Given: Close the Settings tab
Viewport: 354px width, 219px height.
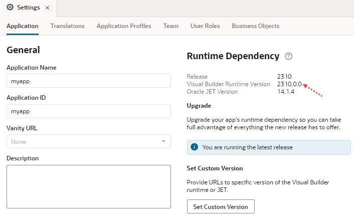Looking at the screenshot, I should (x=47, y=8).
